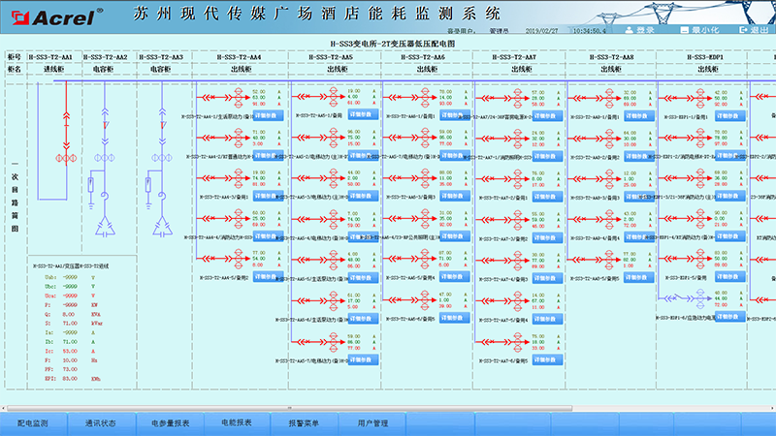This screenshot has height=436, width=776.
Task: Open the 报警菜单 tab
Action: pyautogui.click(x=304, y=423)
